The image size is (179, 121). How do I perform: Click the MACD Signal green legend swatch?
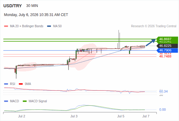click(25, 101)
